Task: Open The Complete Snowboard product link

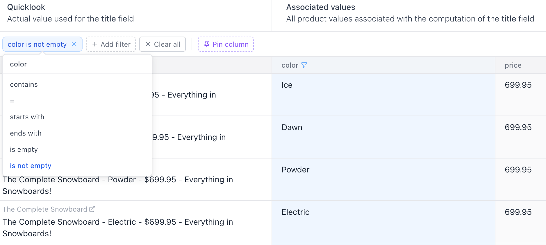Action: click(x=45, y=209)
